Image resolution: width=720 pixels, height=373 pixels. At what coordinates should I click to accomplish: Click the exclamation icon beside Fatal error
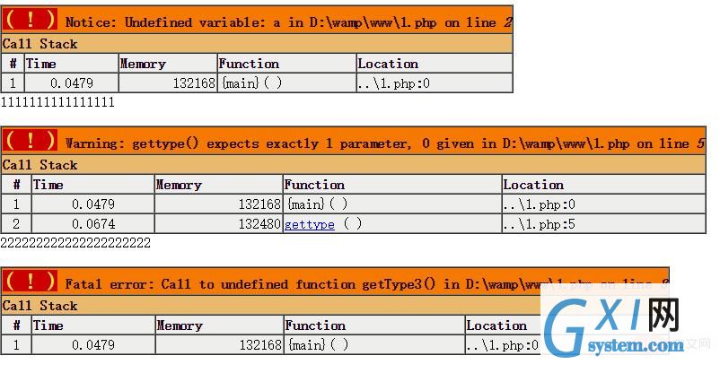click(x=30, y=282)
